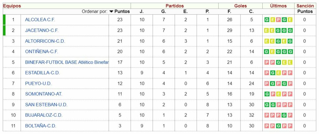The width and height of the screenshot is (319, 134).
Task: Open ESTADILLA-C.D. team link
Action: pos(42,73)
